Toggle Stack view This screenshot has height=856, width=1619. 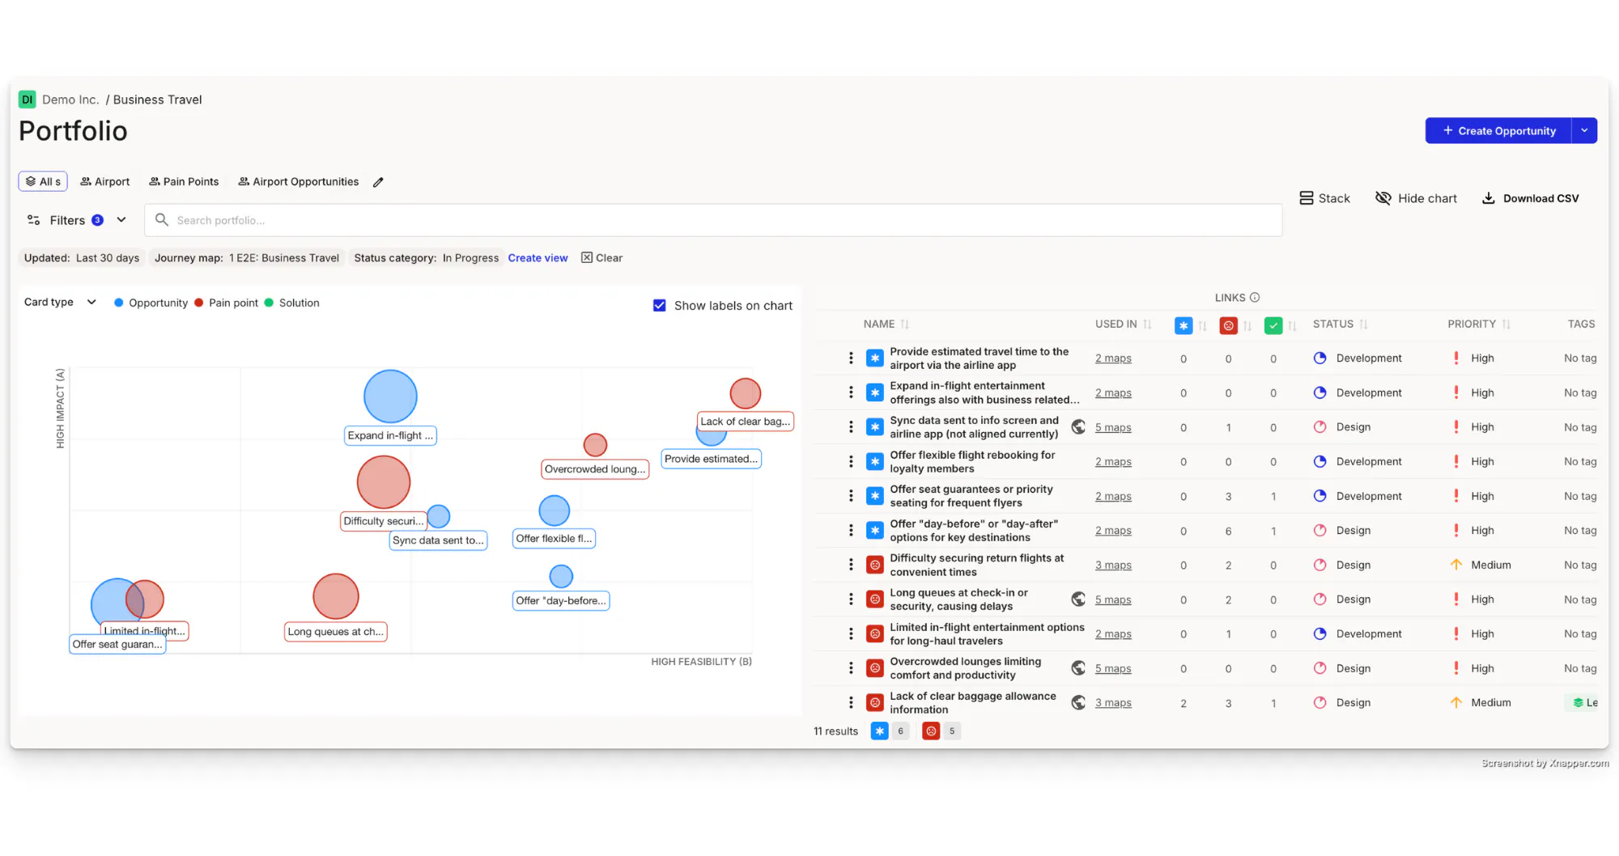[1324, 198]
